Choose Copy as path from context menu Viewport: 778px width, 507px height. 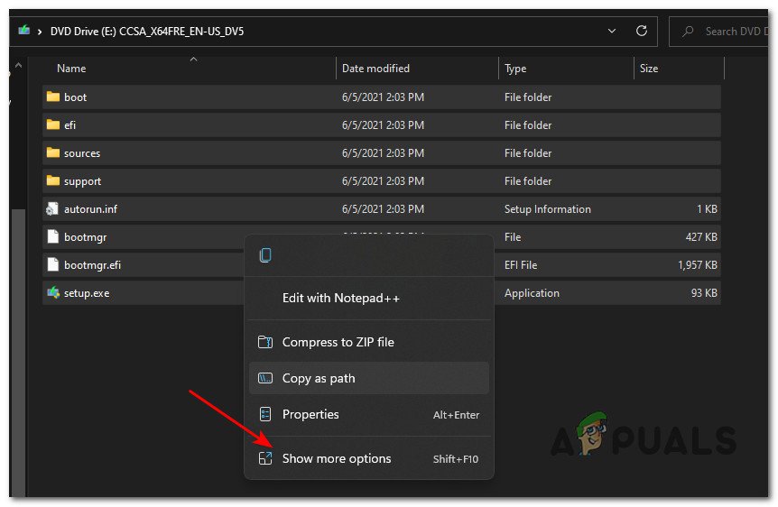click(319, 379)
